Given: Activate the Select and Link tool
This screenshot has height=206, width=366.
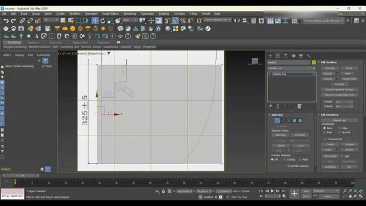Looking at the screenshot, I should tap(22, 21).
